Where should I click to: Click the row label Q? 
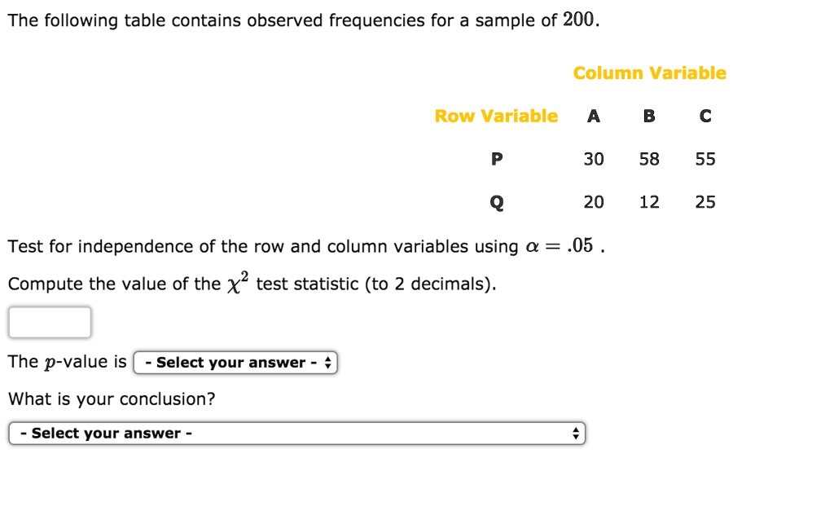496,202
